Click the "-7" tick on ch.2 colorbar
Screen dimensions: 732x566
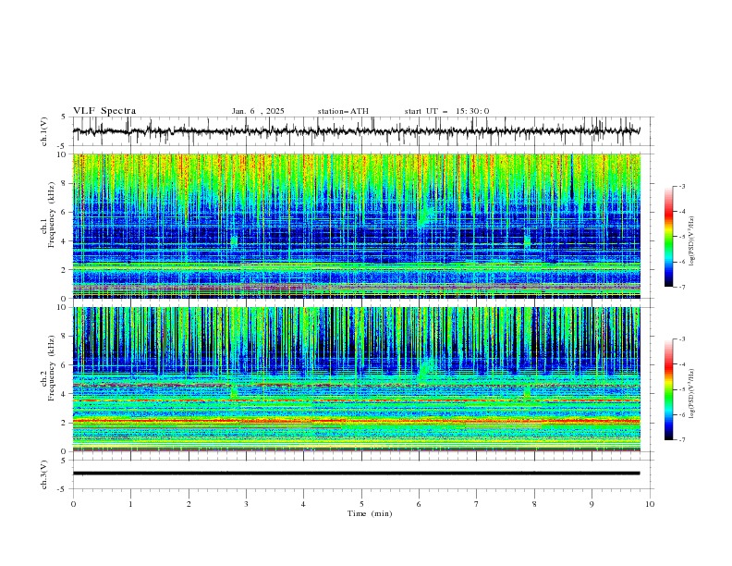tap(681, 440)
